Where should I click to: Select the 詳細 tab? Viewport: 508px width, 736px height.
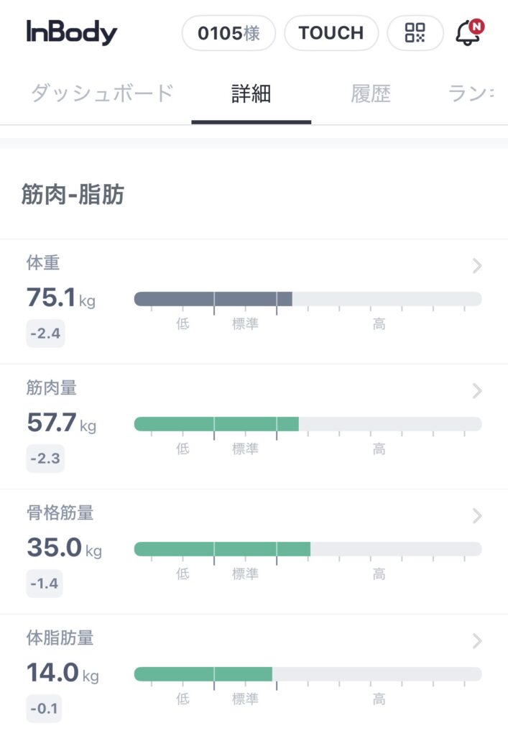[x=251, y=94]
